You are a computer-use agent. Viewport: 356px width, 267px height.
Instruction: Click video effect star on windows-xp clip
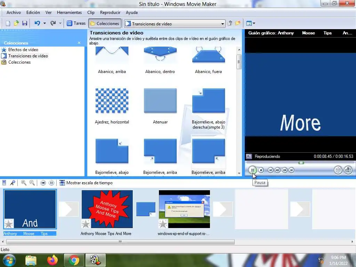[x=163, y=224]
